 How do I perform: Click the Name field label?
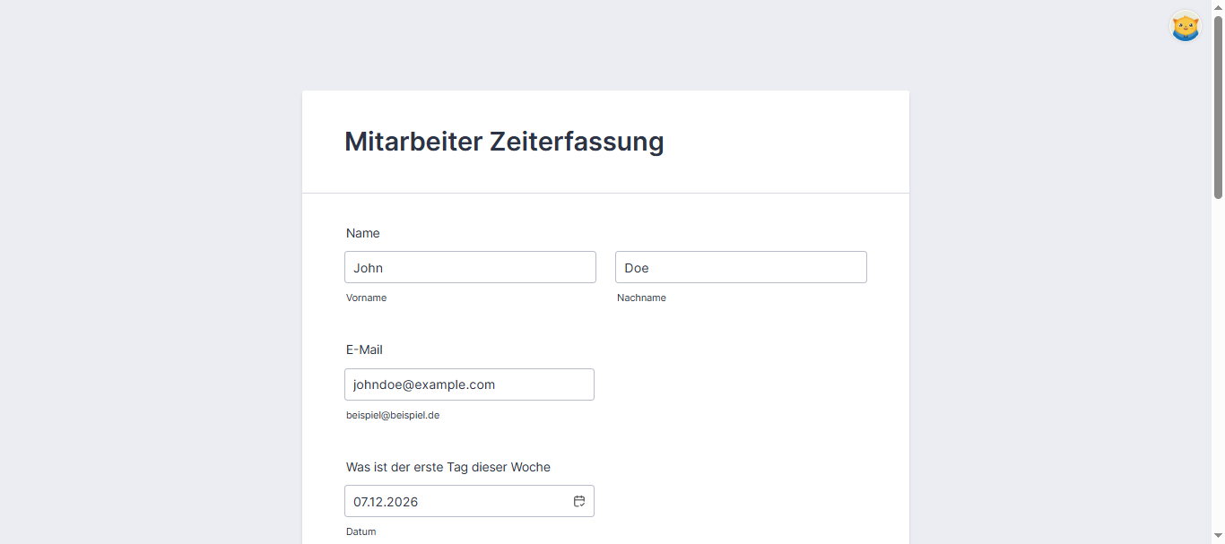363,233
